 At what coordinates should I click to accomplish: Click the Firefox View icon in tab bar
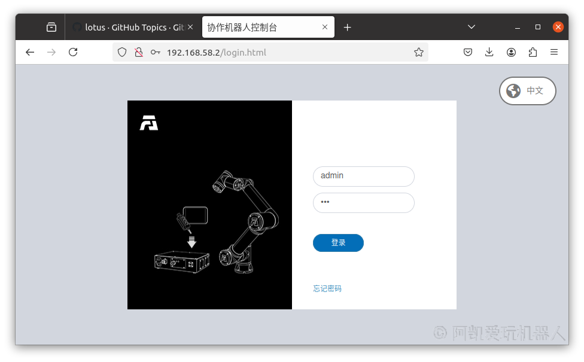click(51, 27)
